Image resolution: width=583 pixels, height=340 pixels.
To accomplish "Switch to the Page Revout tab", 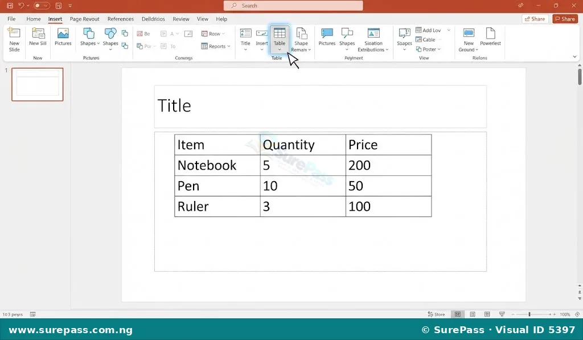I will click(x=84, y=19).
